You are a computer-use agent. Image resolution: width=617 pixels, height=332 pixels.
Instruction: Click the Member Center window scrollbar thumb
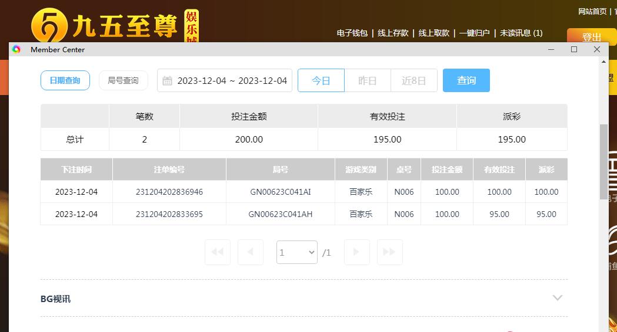click(x=603, y=162)
